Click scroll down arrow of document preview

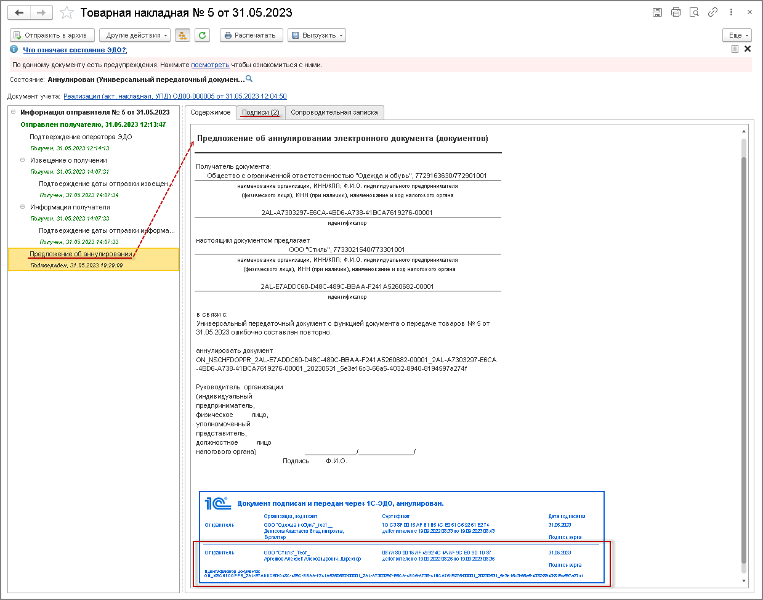click(744, 581)
